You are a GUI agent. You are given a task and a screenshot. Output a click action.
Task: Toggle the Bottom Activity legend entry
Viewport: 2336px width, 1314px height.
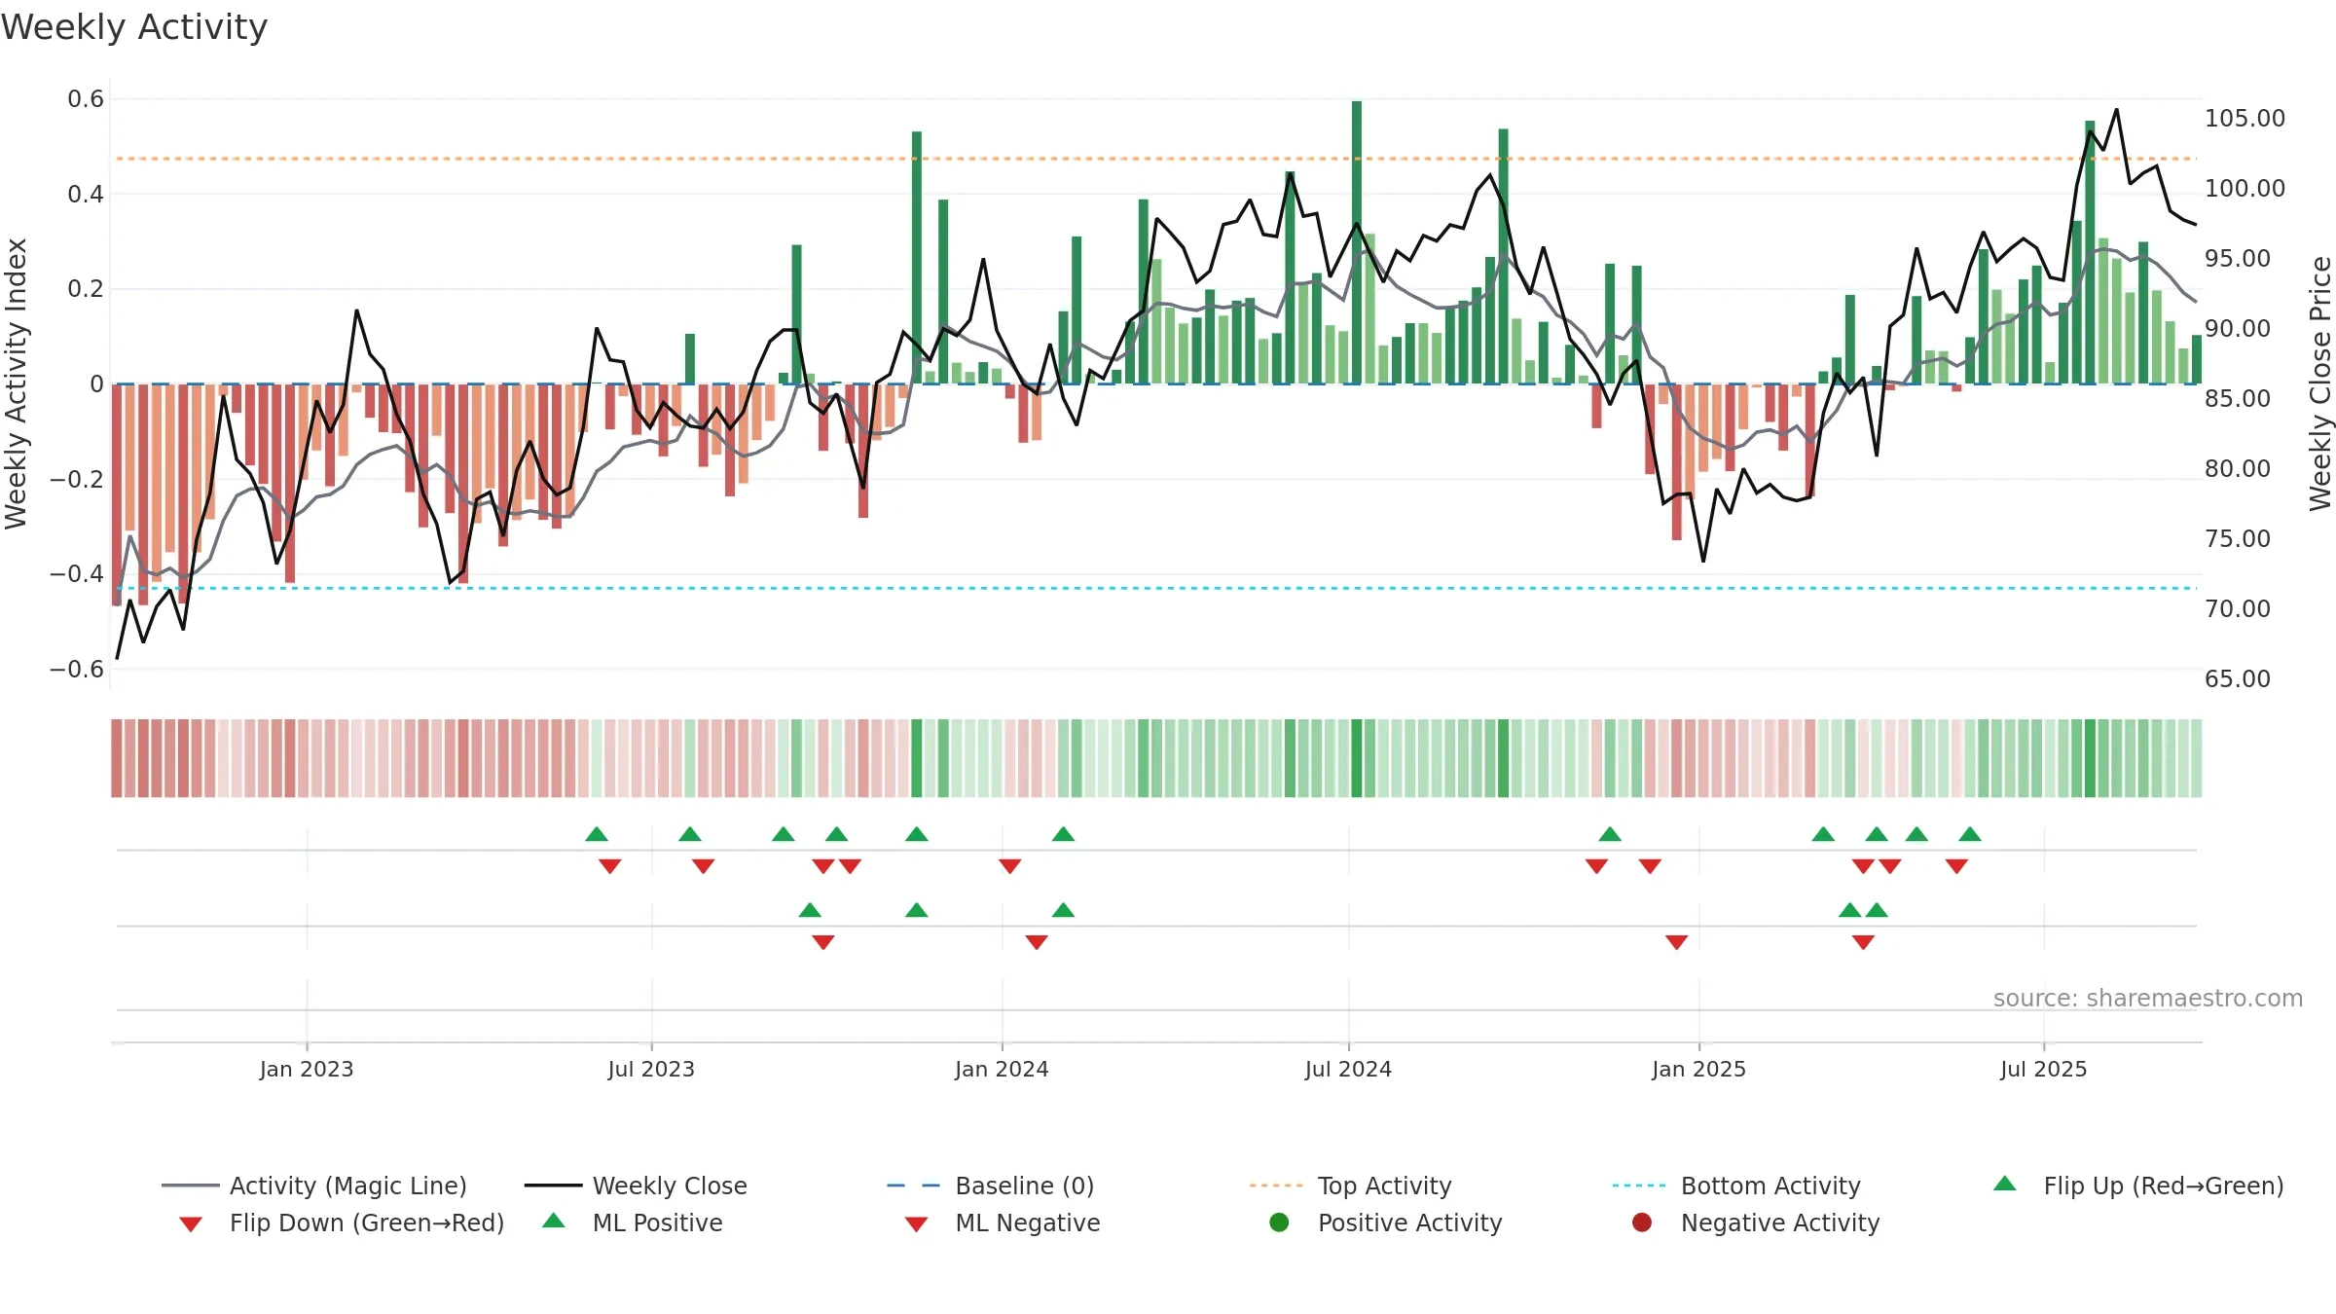pos(1736,1186)
